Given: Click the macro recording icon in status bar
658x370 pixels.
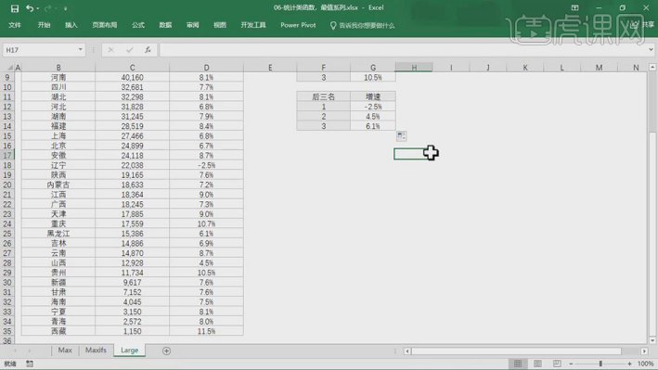Looking at the screenshot, I should click(30, 364).
